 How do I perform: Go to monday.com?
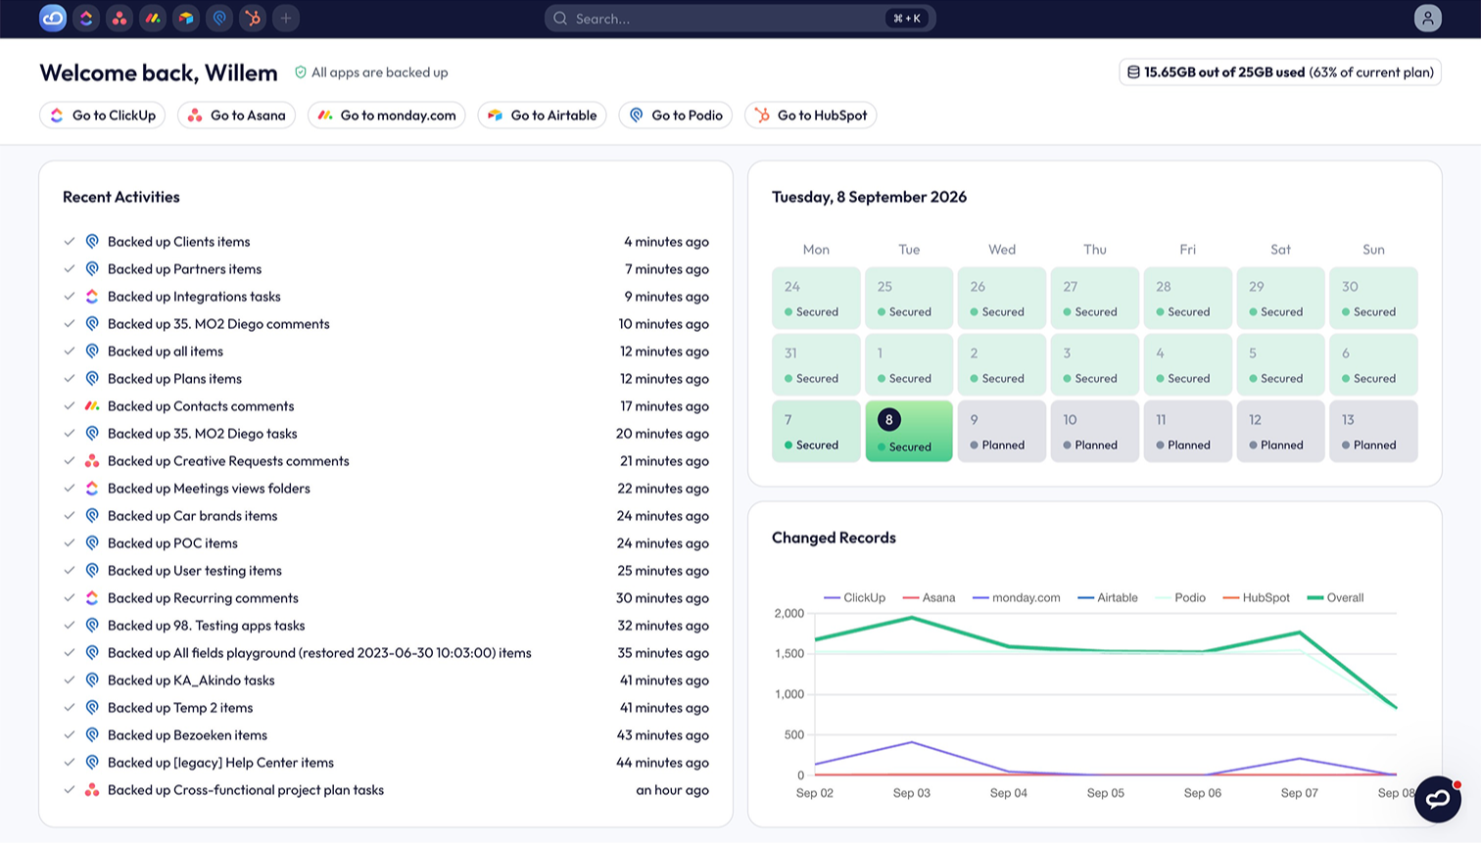387,116
